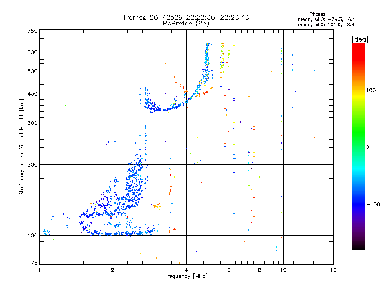Click the y-axis '600' tick label
Screen dimensions: 392x294
pyautogui.click(x=33, y=52)
